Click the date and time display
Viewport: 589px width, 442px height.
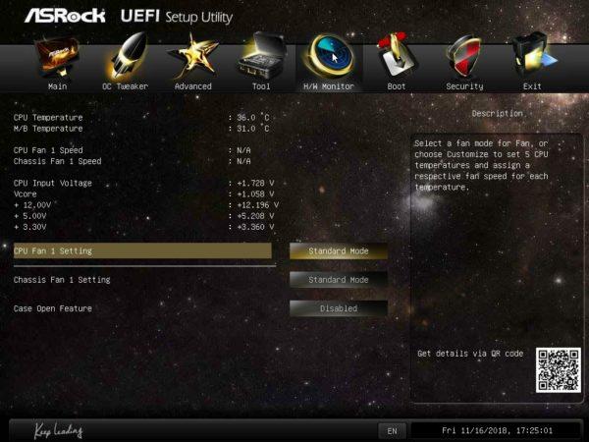497,431
